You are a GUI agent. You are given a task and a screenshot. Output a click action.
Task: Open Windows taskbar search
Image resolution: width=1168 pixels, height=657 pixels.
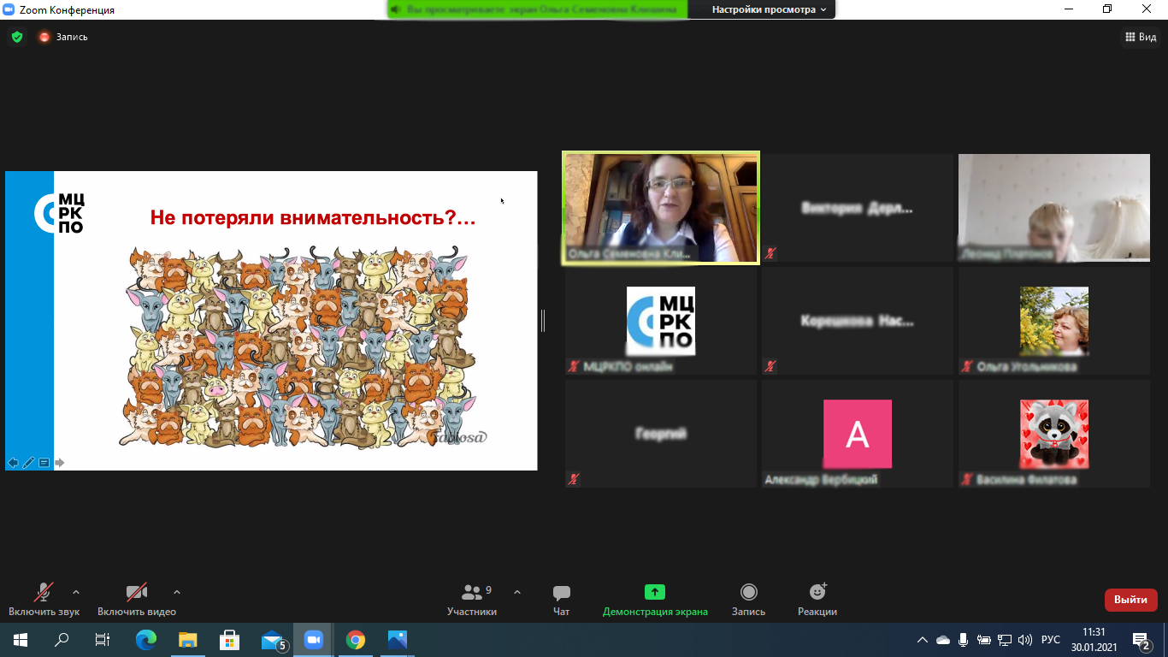point(62,639)
